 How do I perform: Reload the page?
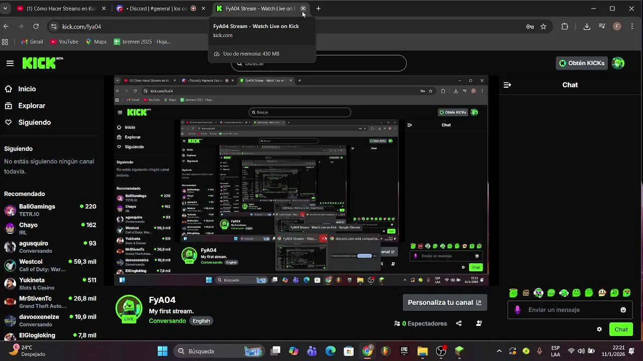click(x=36, y=27)
